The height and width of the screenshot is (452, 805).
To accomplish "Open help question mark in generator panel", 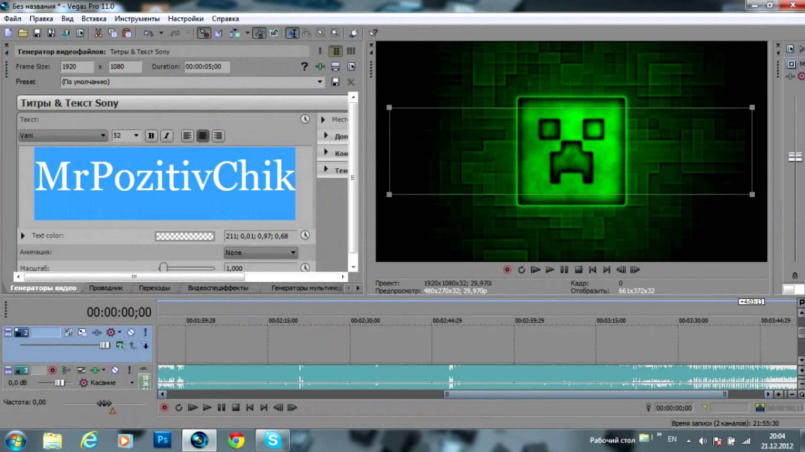I will coord(304,67).
